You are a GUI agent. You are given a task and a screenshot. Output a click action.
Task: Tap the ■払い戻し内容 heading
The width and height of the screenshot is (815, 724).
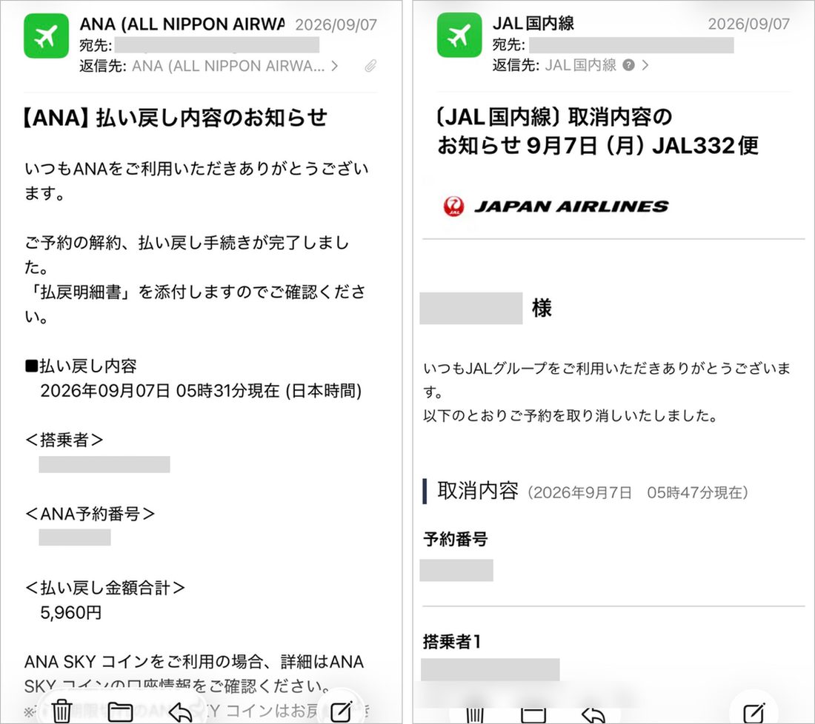tap(81, 366)
